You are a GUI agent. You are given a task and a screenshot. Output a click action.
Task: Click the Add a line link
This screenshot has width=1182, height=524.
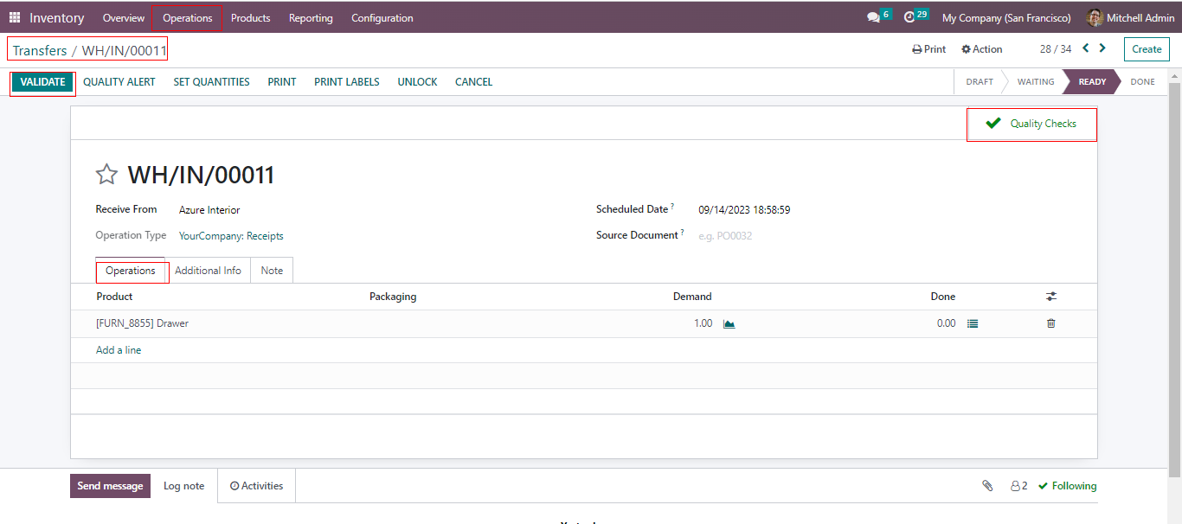pos(119,350)
